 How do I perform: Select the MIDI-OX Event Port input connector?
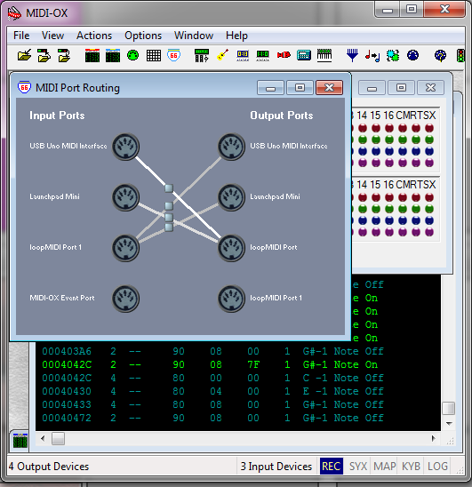click(125, 299)
